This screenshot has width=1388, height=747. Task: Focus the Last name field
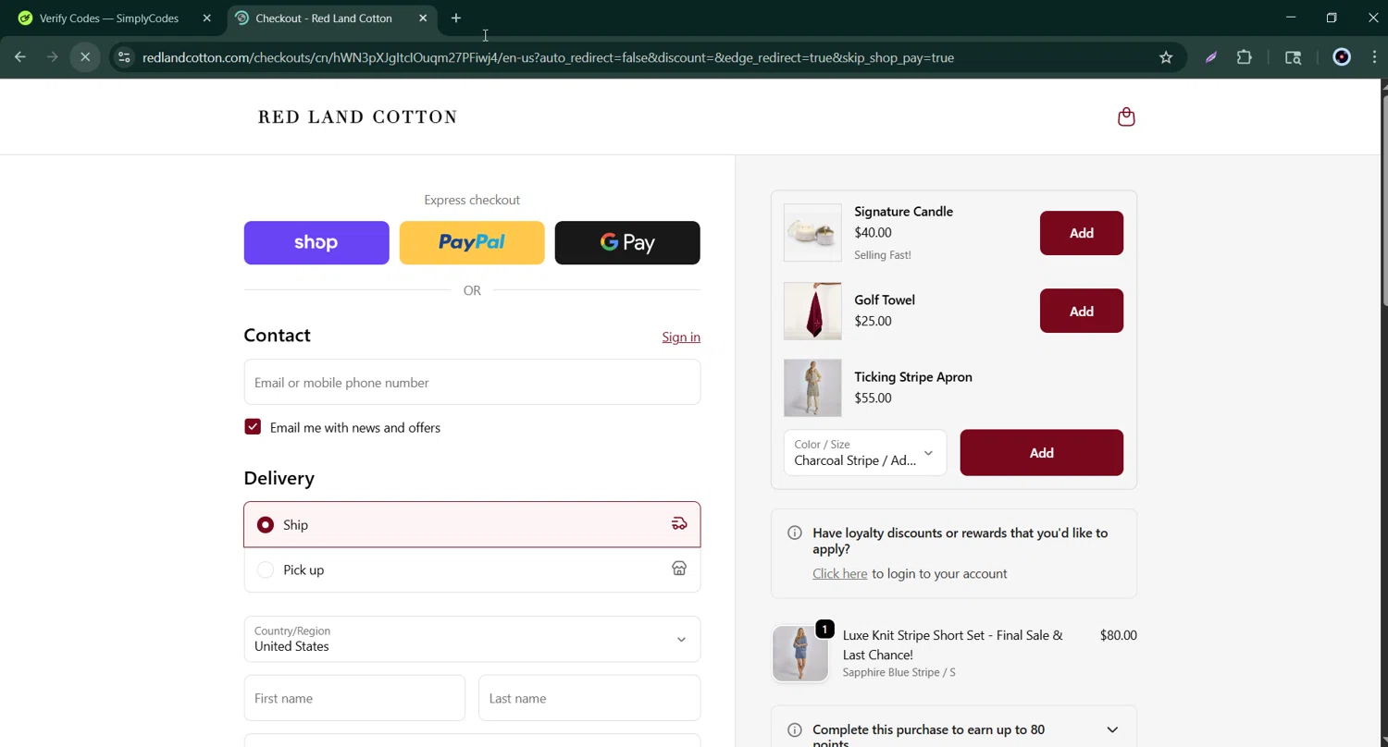pyautogui.click(x=589, y=698)
